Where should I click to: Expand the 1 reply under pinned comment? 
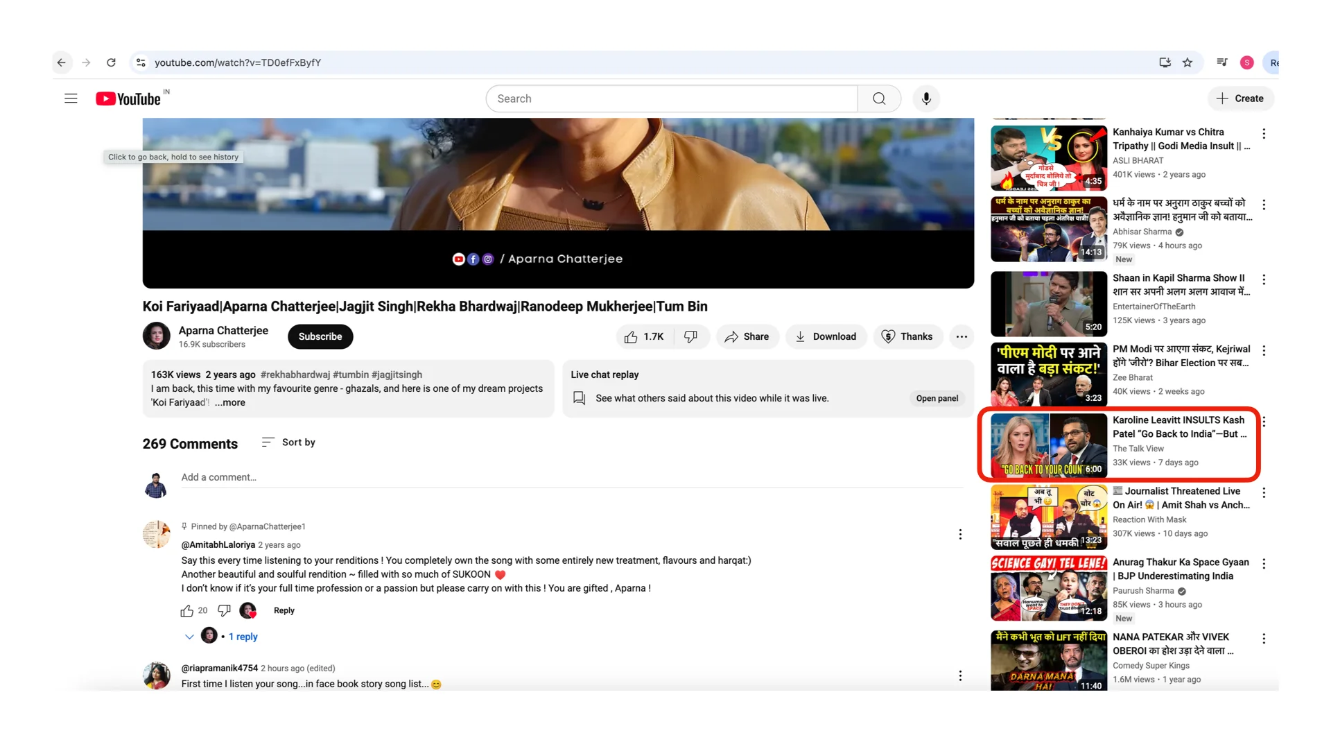coord(243,637)
